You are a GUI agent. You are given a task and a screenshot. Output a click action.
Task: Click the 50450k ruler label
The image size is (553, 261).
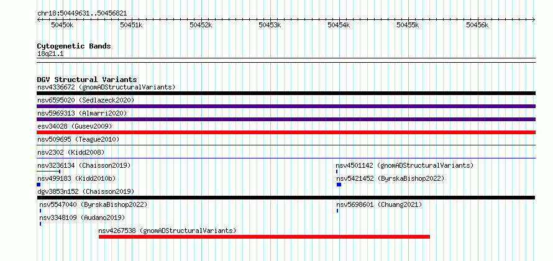tap(62, 25)
